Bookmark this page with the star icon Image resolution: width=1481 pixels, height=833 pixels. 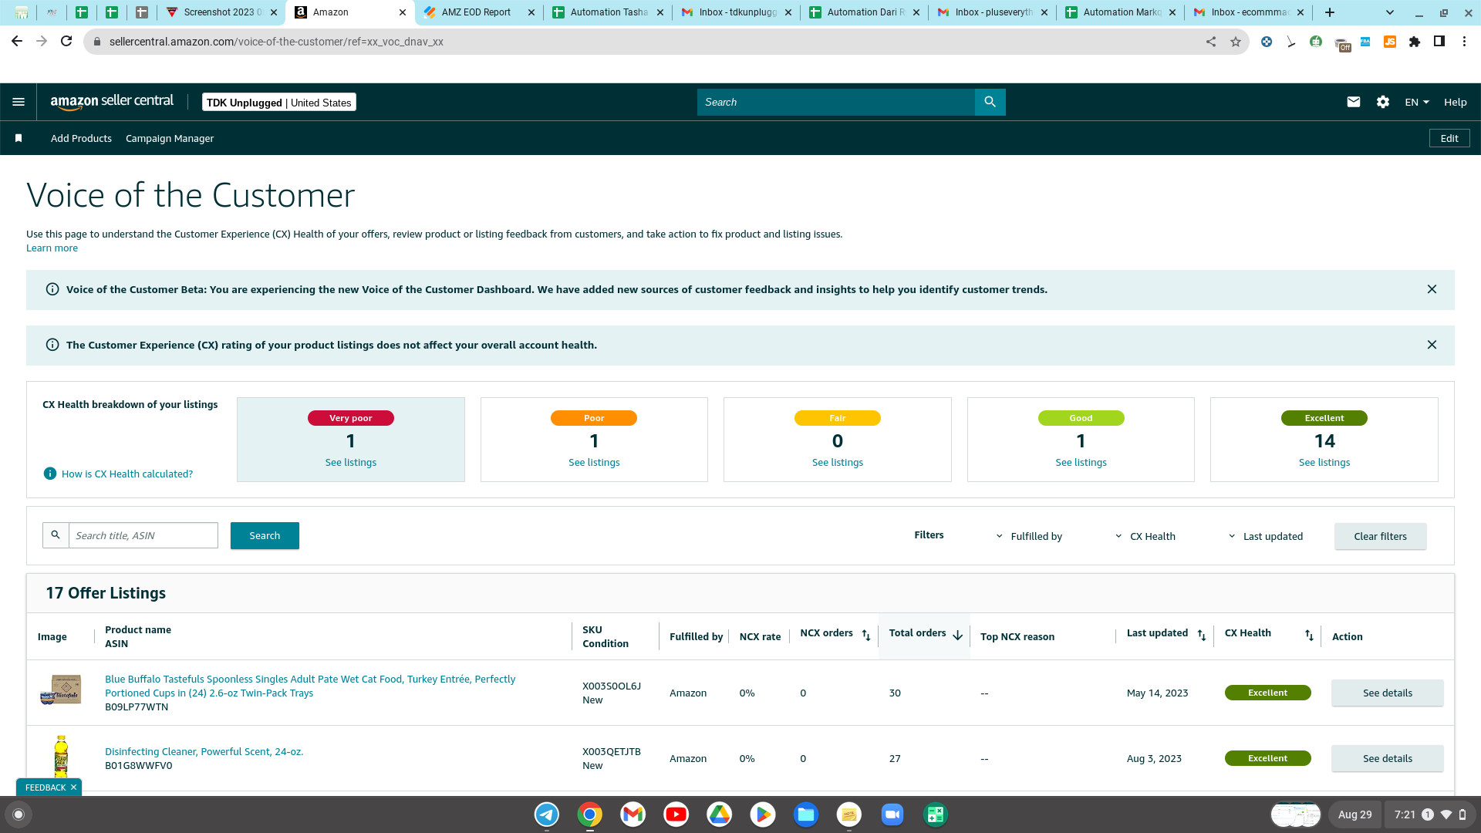1236,42
